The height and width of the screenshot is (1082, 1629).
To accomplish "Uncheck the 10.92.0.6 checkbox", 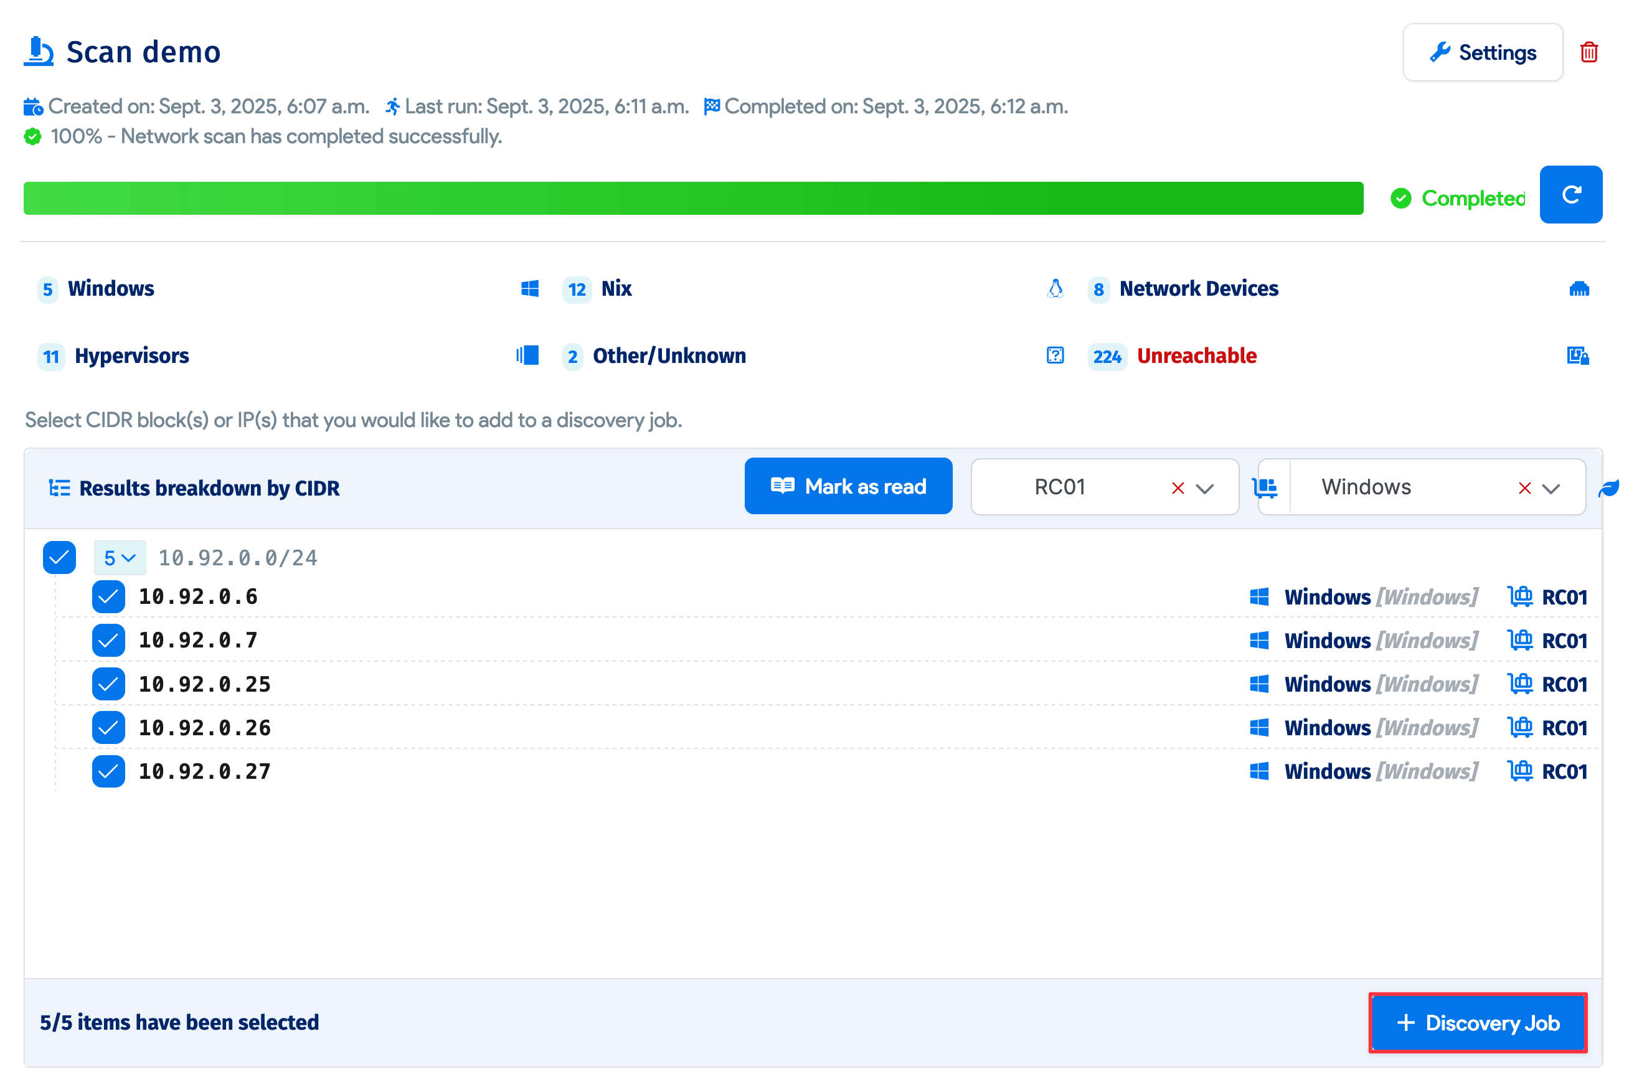I will tap(108, 597).
